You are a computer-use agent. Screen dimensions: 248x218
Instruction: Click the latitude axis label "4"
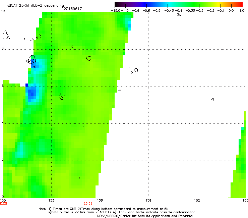click(3, 122)
